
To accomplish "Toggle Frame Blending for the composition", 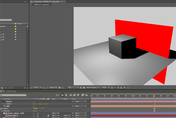I will click(74, 95).
